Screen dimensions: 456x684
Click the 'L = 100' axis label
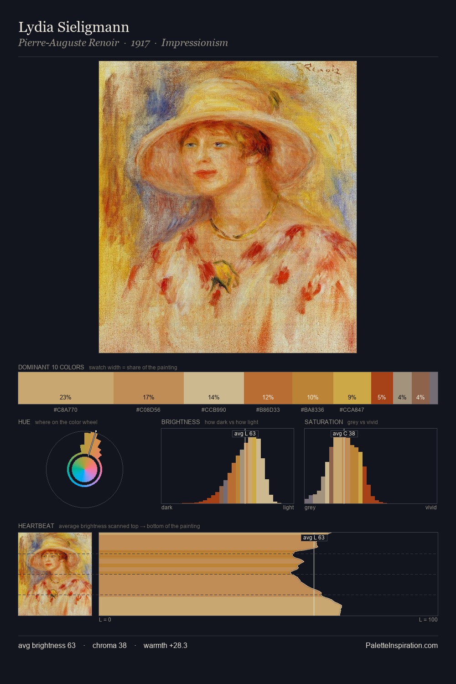428,620
